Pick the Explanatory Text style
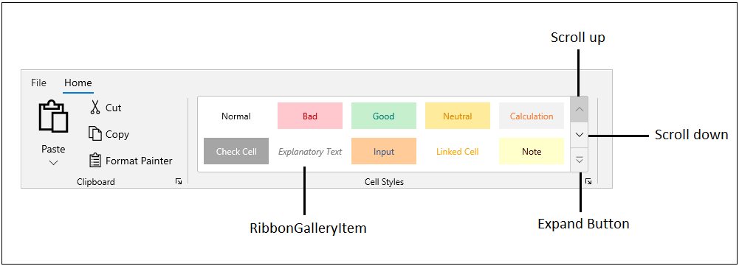This screenshot has width=739, height=266. pyautogui.click(x=310, y=151)
